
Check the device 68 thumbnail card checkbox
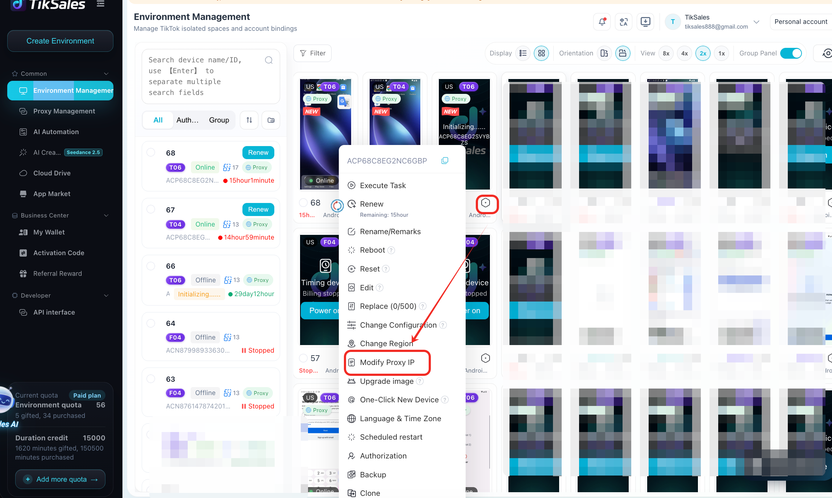303,203
